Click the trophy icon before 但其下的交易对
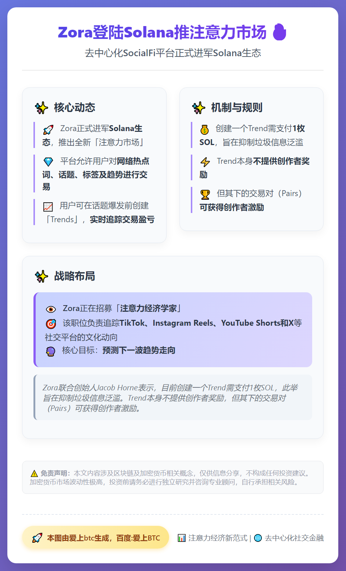The height and width of the screenshot is (571, 346). click(205, 194)
